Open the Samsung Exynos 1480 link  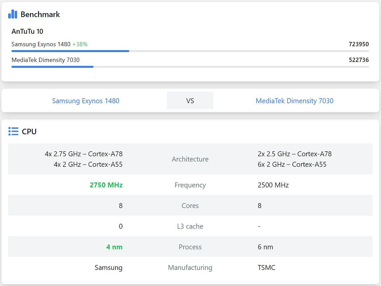click(86, 101)
